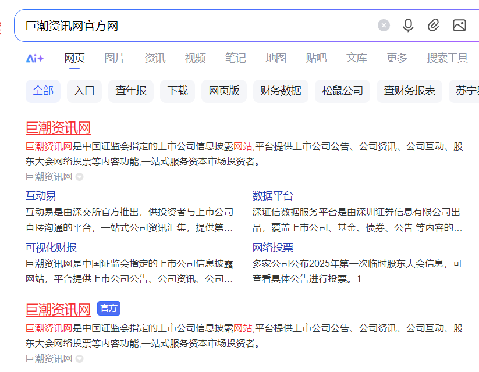Expand source dropdown under first 巨潮资讯网 result
Screen dimensions: 479x372
[79, 177]
